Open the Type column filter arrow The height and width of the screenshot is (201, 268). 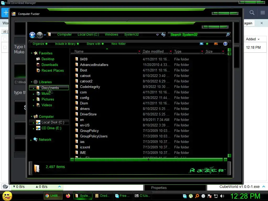[202, 51]
